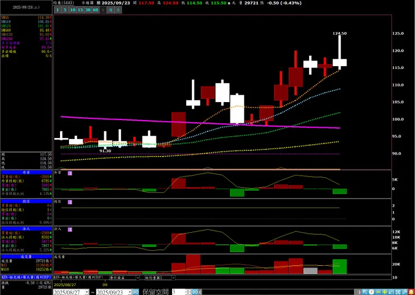Open the end date 2025/09/23 dropdown
The image size is (415, 295).
coord(130,292)
